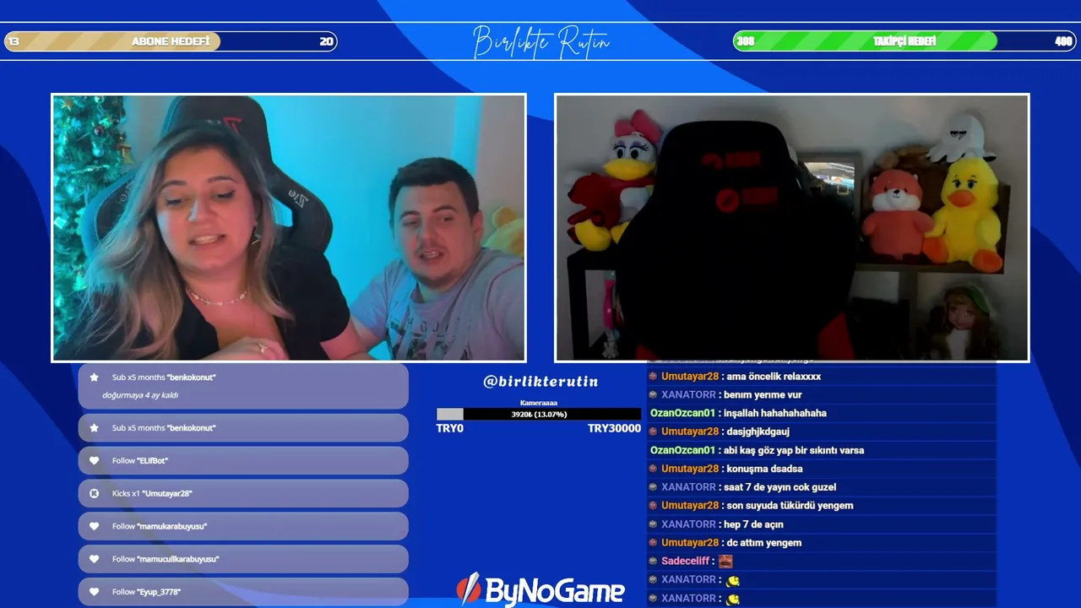Click the Abone Hedefi subscriber goal bar

(x=171, y=41)
